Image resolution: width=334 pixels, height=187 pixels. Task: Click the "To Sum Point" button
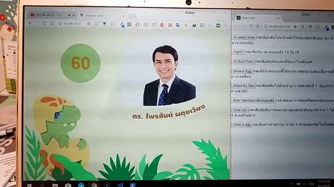click(243, 61)
